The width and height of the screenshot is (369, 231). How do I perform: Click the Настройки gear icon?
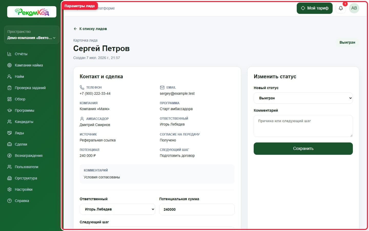[9, 189]
